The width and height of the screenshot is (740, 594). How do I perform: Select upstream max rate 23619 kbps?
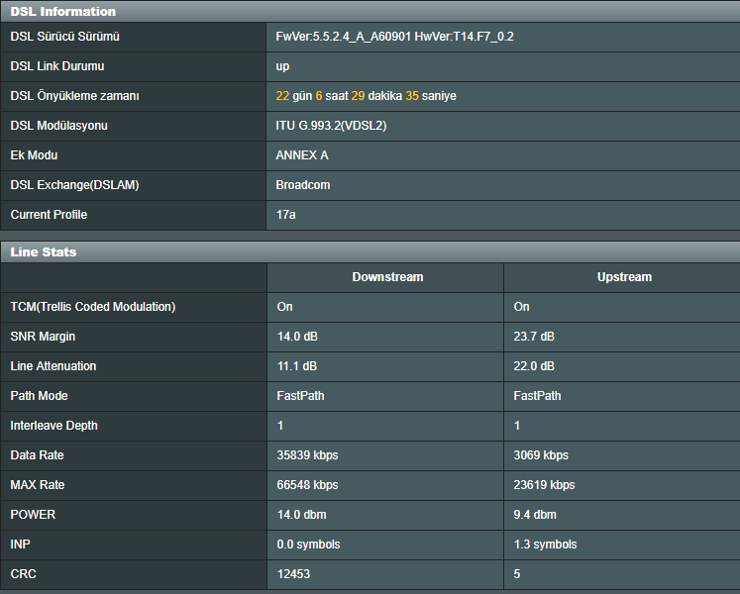(544, 485)
